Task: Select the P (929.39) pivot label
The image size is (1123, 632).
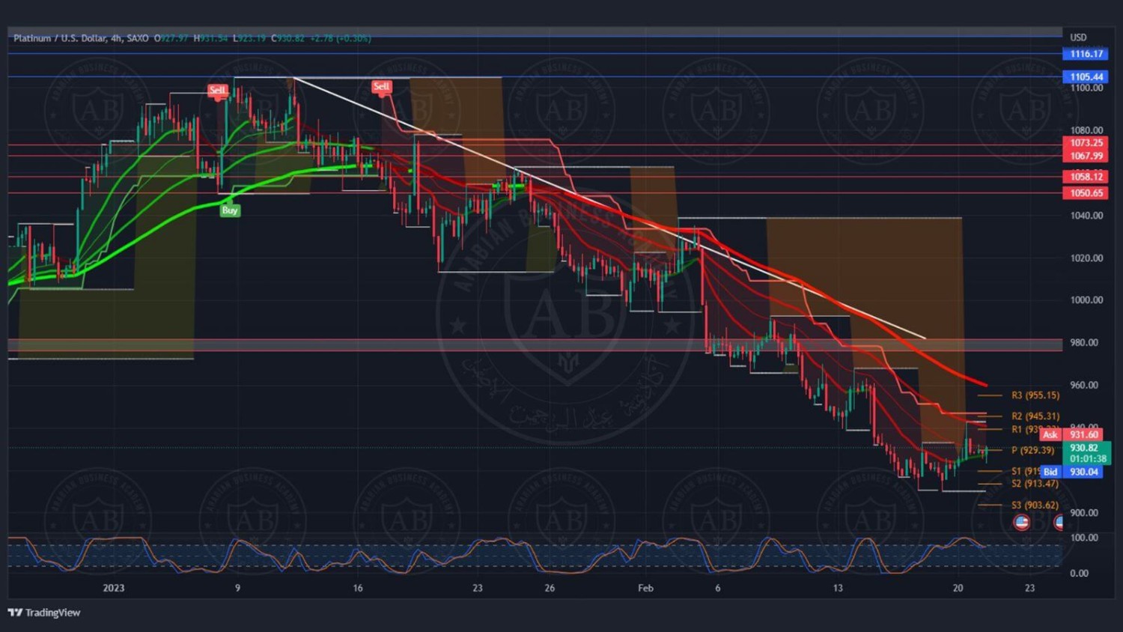Action: coord(1032,450)
